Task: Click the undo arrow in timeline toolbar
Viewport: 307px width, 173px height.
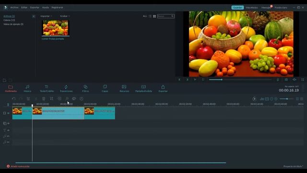Action: click(13, 99)
